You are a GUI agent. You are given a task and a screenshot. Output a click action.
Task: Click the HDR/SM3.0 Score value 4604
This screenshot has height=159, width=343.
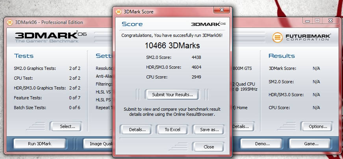click(x=196, y=67)
